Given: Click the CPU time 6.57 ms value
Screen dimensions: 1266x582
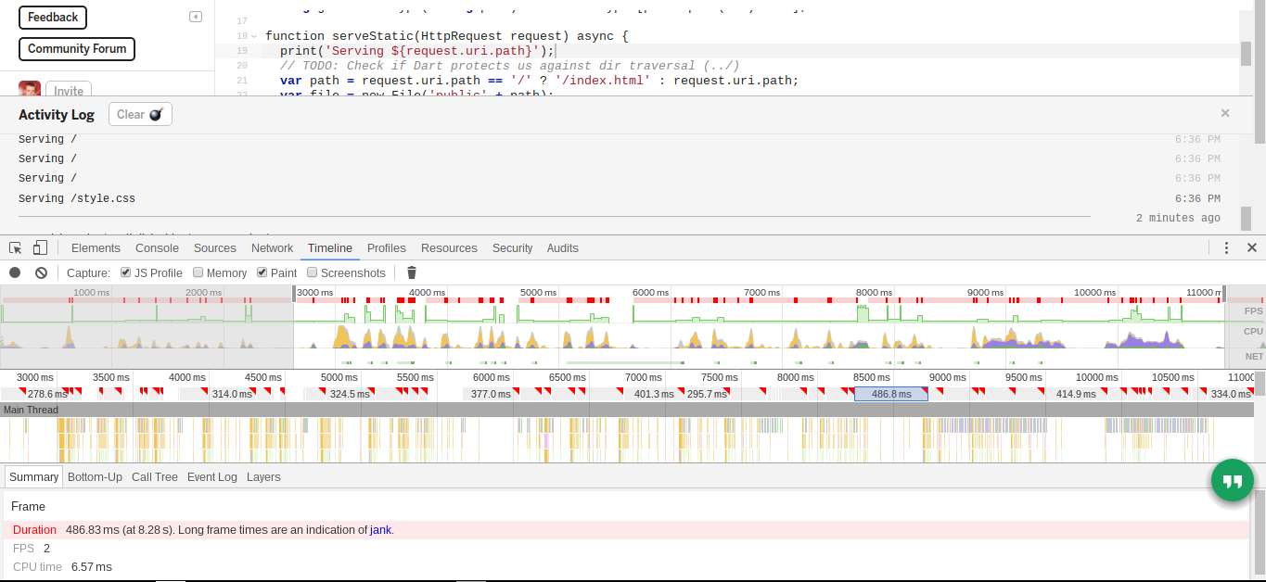Looking at the screenshot, I should pos(91,566).
